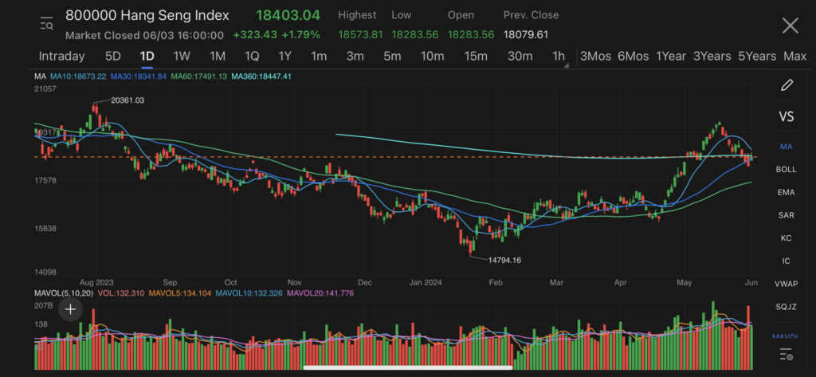Screen dimensions: 816x377
Task: Select the 5m minute interval
Action: (x=392, y=57)
